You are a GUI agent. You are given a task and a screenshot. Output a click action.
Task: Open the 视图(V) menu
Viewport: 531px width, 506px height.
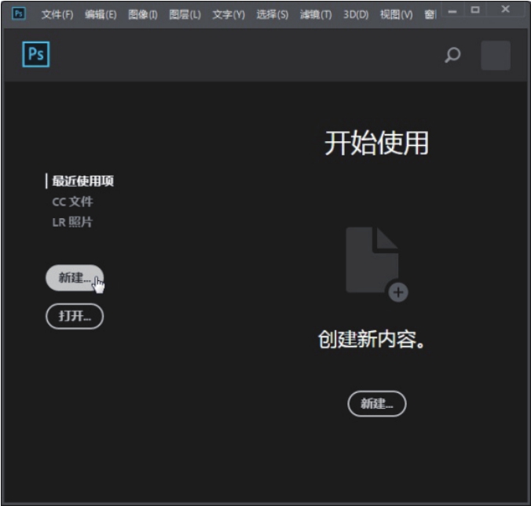(396, 14)
